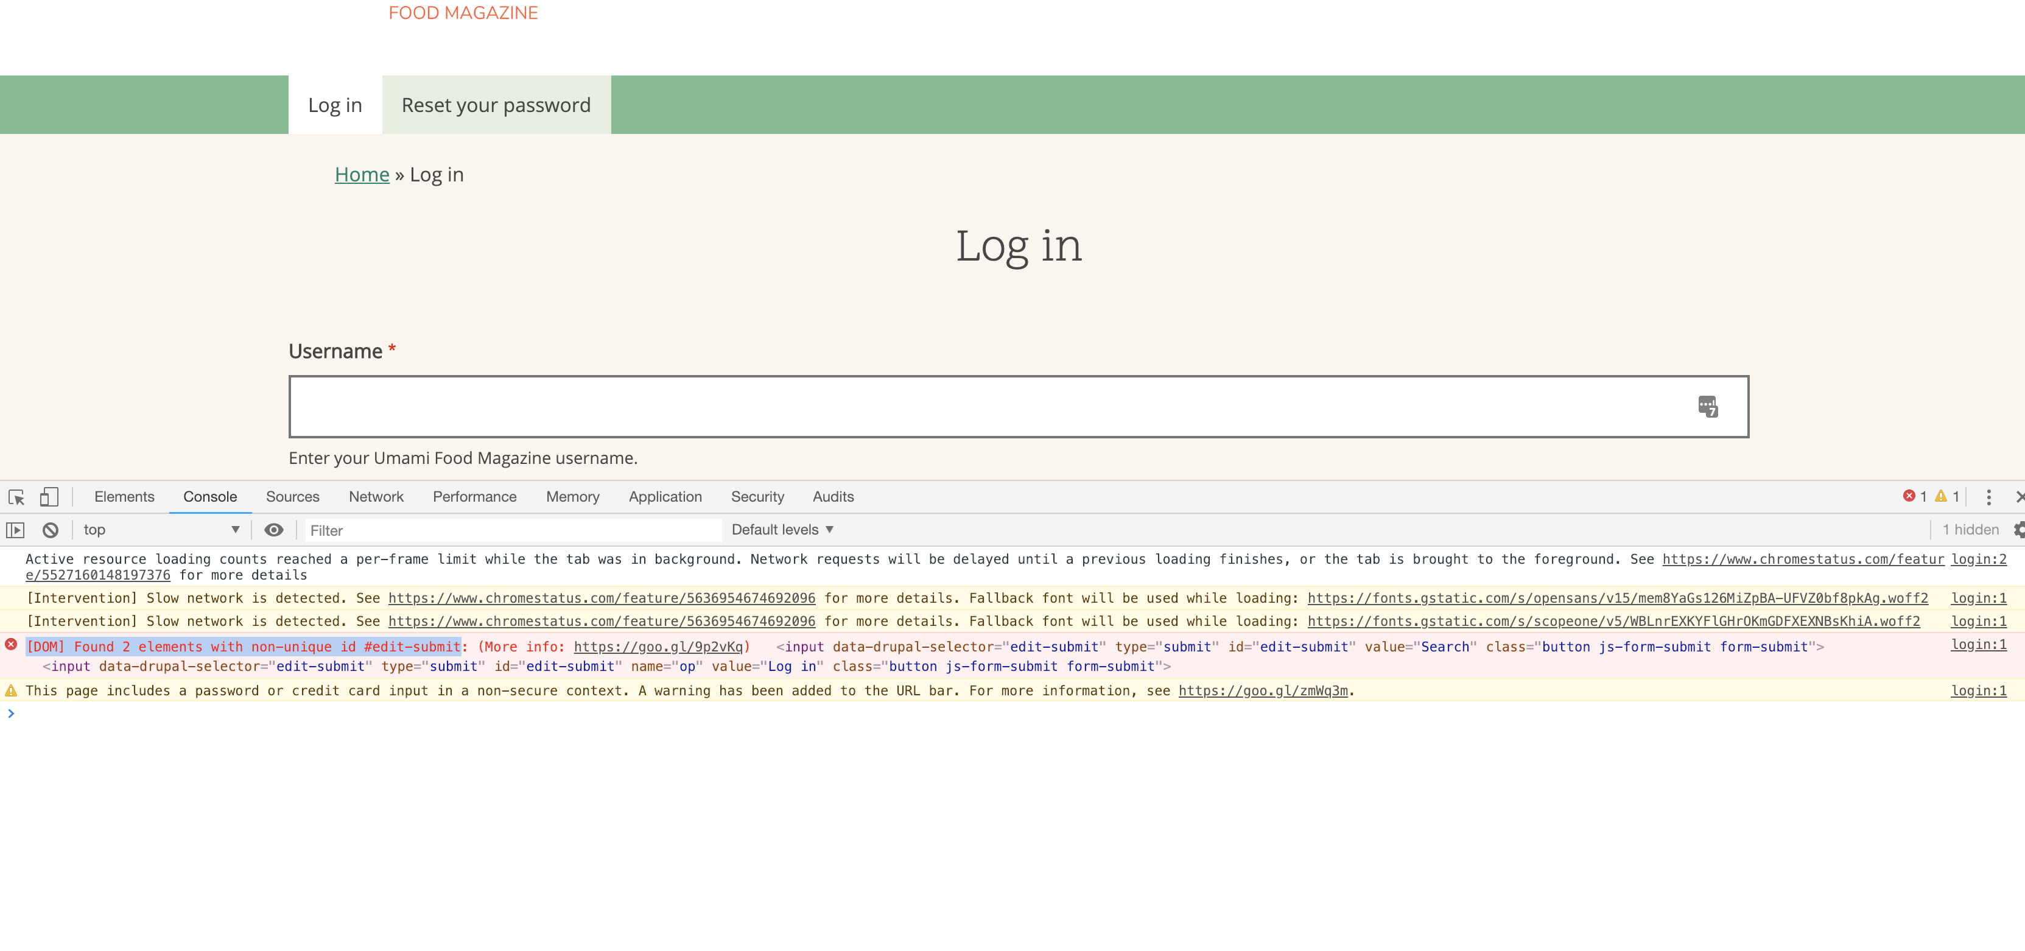Select the Reset your password tab
2025x951 pixels.
[496, 105]
